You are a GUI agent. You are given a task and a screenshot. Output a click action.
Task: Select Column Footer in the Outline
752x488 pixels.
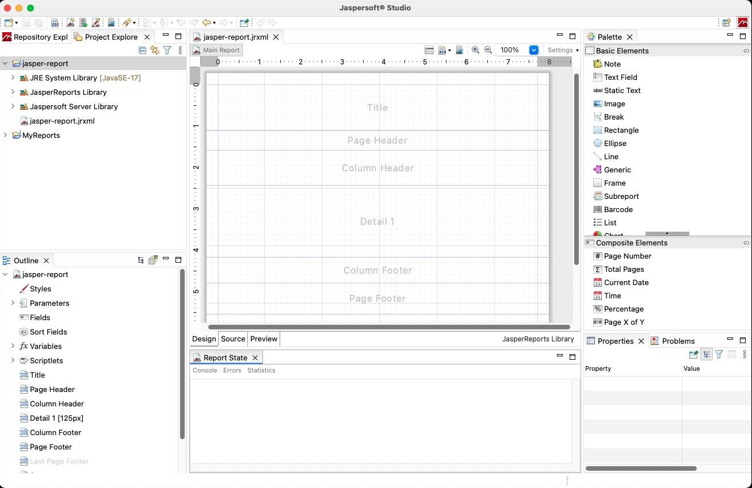50,432
